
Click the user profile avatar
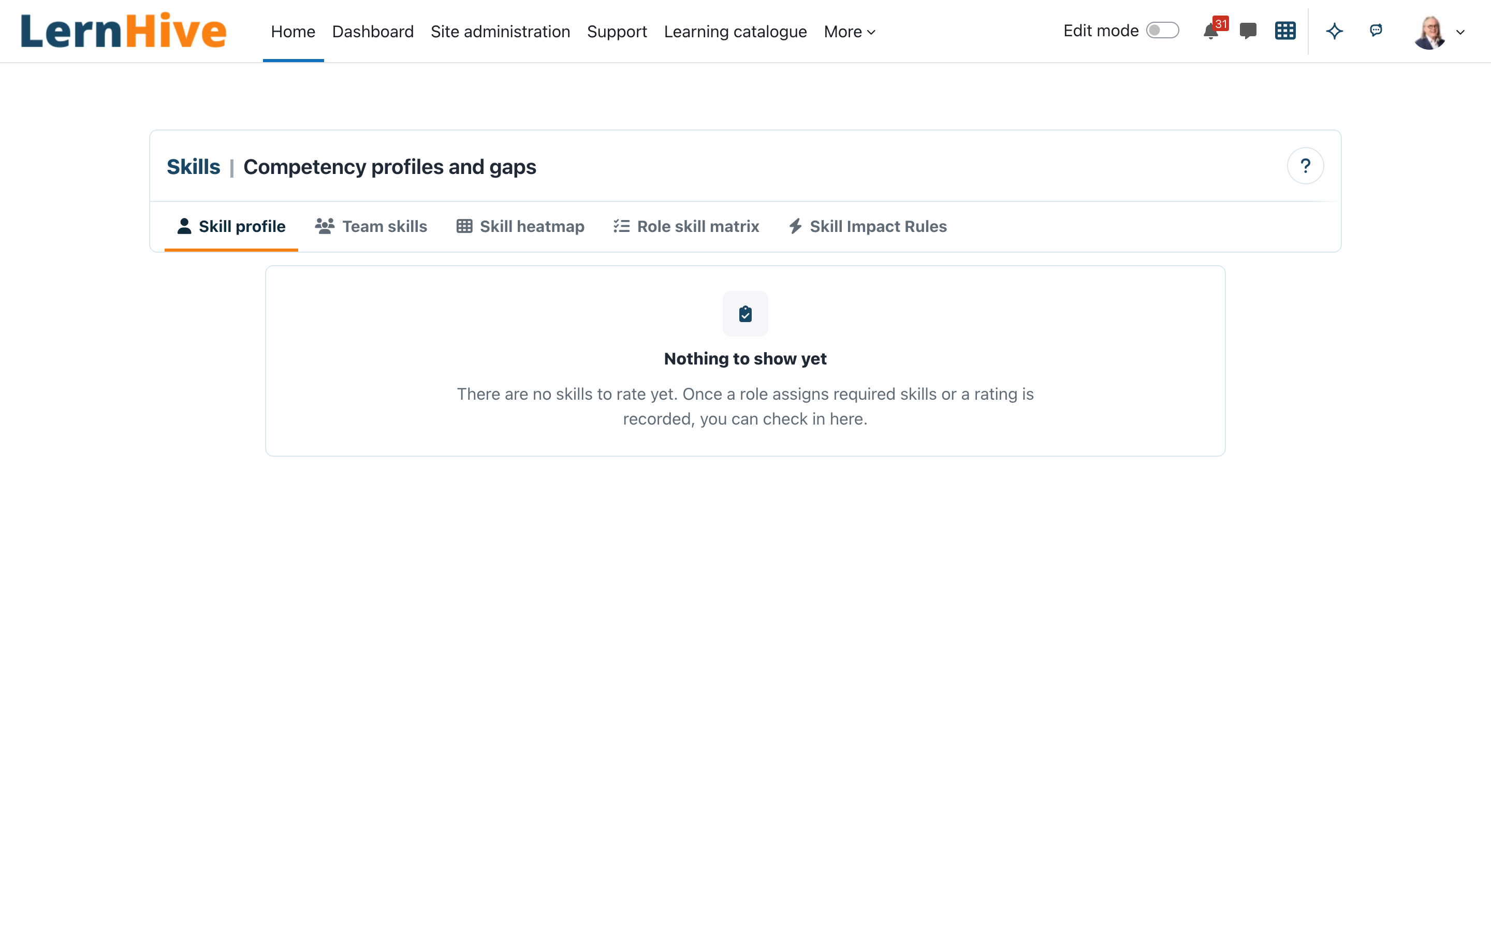point(1430,32)
